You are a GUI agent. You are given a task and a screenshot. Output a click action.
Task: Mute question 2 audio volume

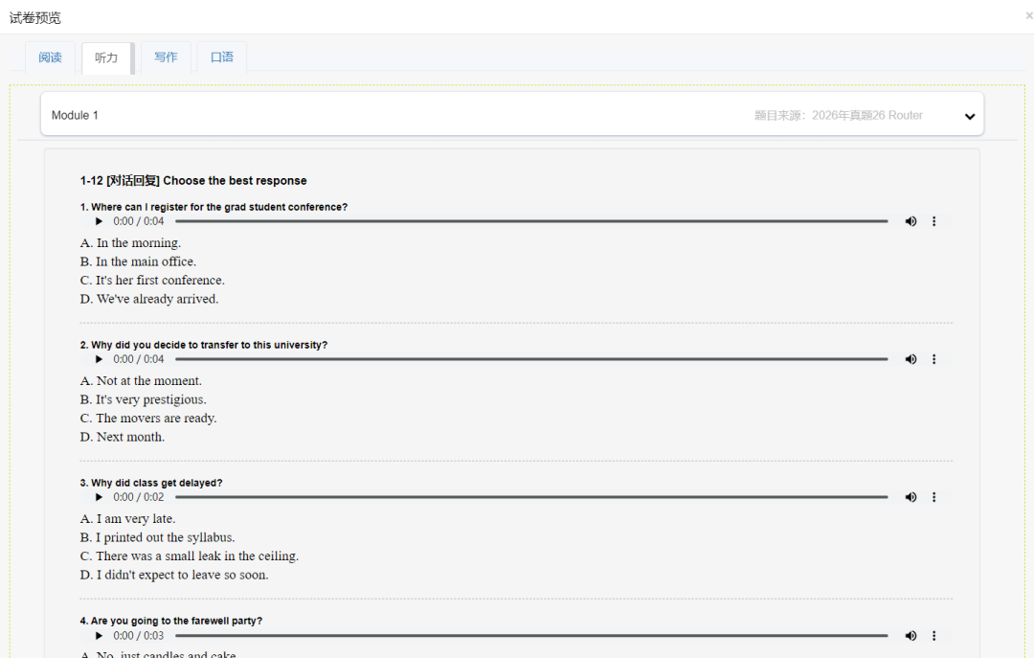click(x=910, y=359)
